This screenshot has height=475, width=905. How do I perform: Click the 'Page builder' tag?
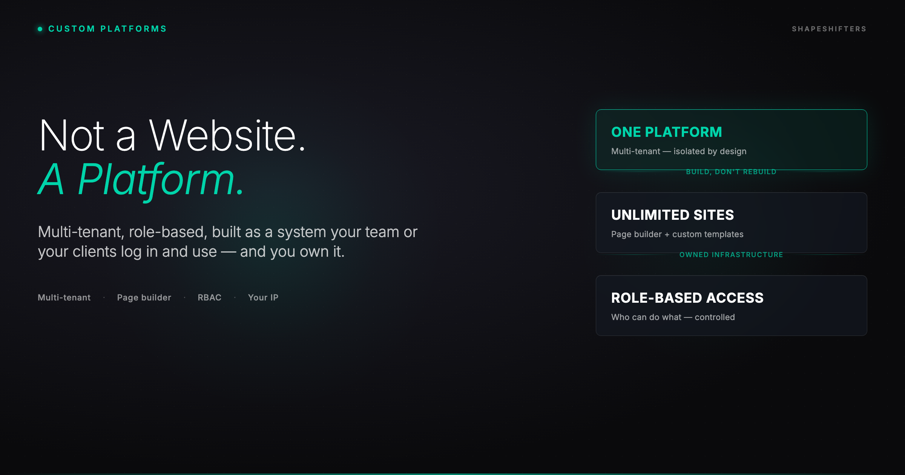tap(144, 297)
